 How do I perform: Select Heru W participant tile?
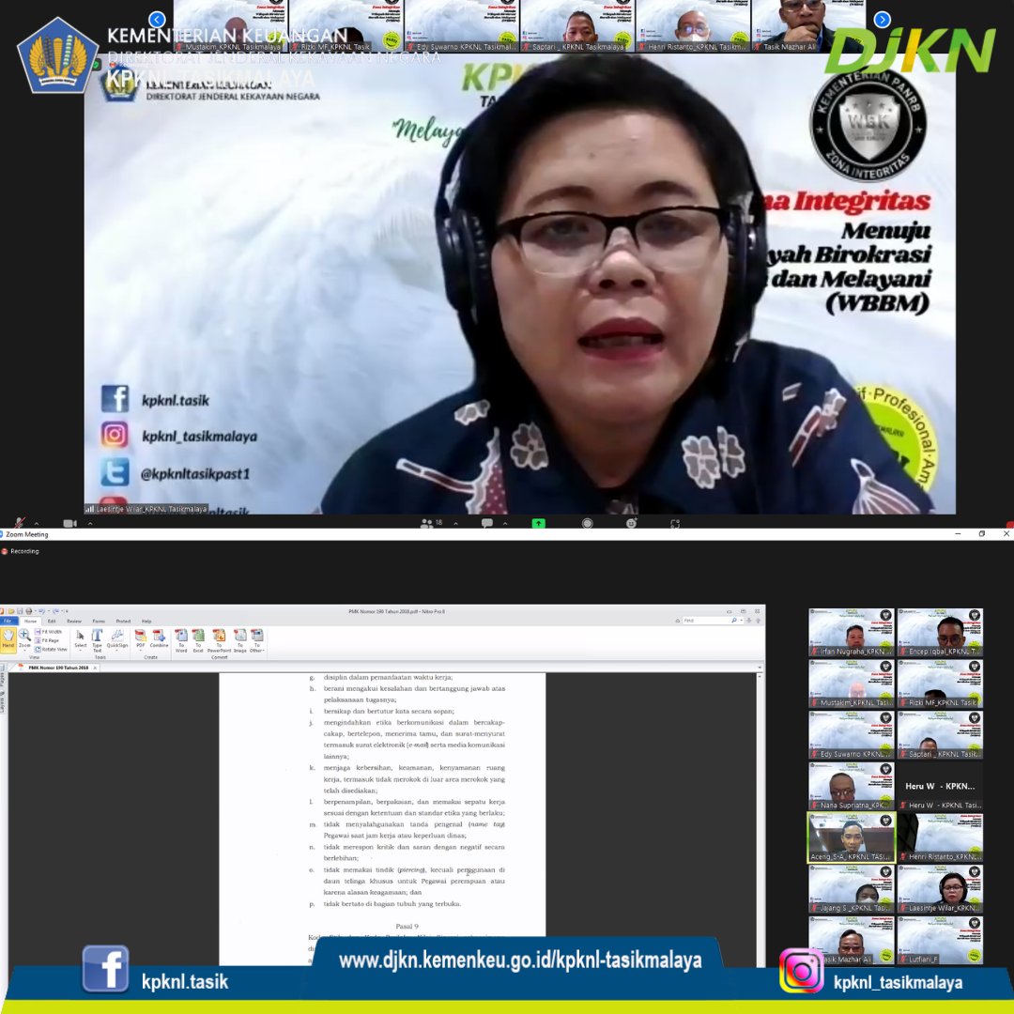[940, 786]
